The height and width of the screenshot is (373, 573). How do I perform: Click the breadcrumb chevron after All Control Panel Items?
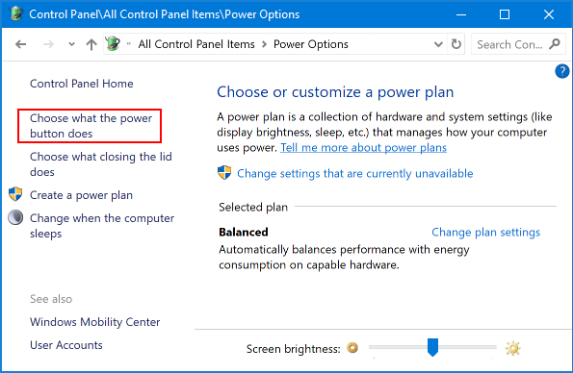click(x=264, y=44)
